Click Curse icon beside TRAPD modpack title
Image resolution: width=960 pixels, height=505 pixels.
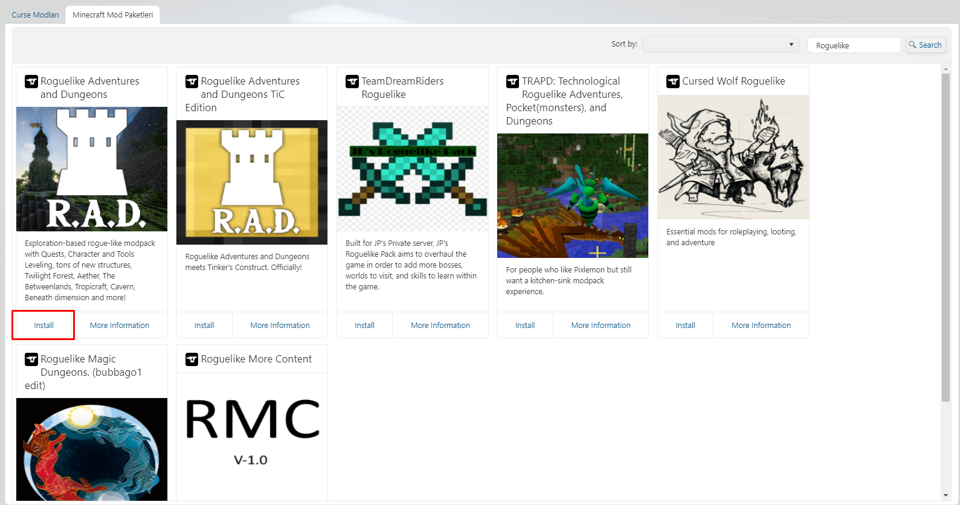pyautogui.click(x=512, y=82)
